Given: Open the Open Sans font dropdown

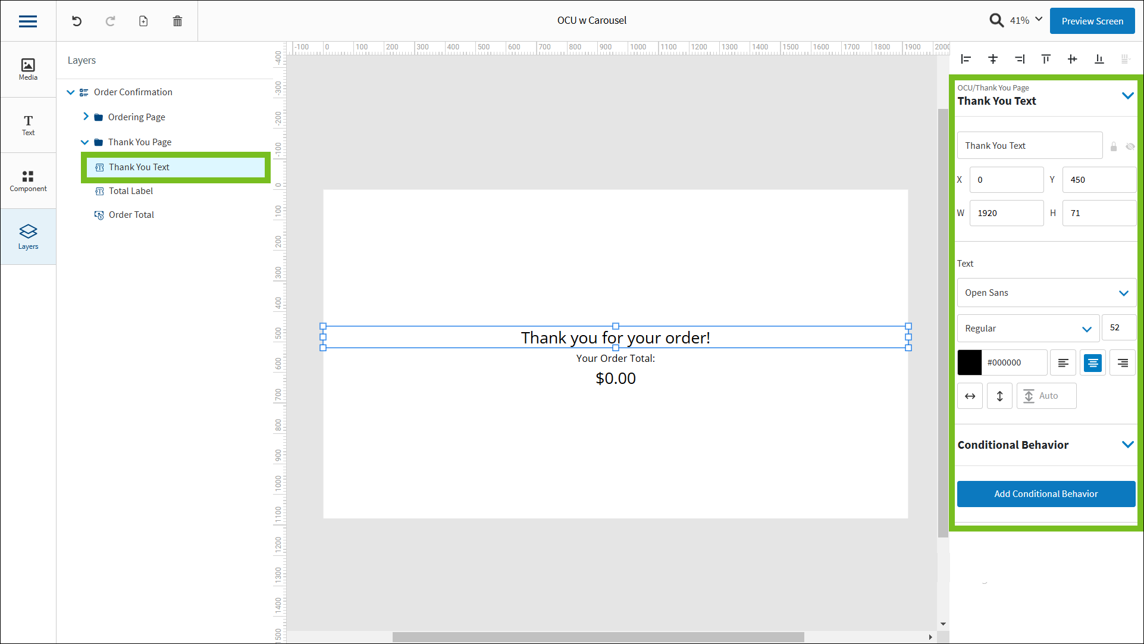Looking at the screenshot, I should pos(1046,293).
